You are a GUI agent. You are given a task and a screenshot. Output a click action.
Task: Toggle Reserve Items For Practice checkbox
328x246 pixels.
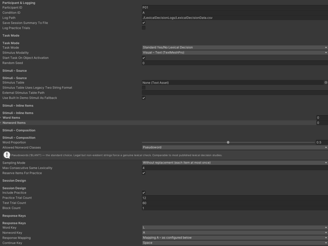tap(144, 173)
